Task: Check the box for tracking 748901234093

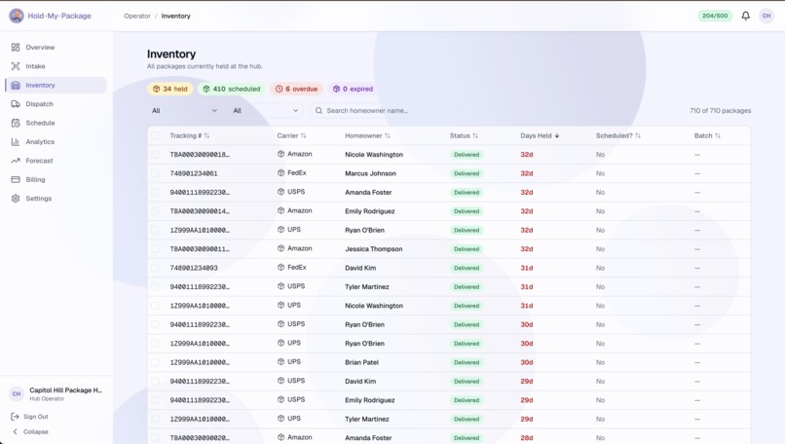Action: tap(155, 268)
